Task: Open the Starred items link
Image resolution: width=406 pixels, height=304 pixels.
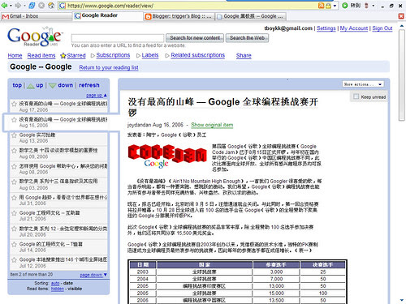Action: point(76,55)
